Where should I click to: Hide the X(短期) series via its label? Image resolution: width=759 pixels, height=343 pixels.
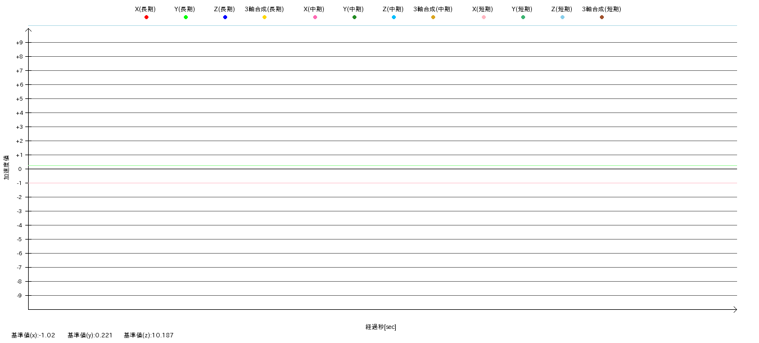[482, 9]
